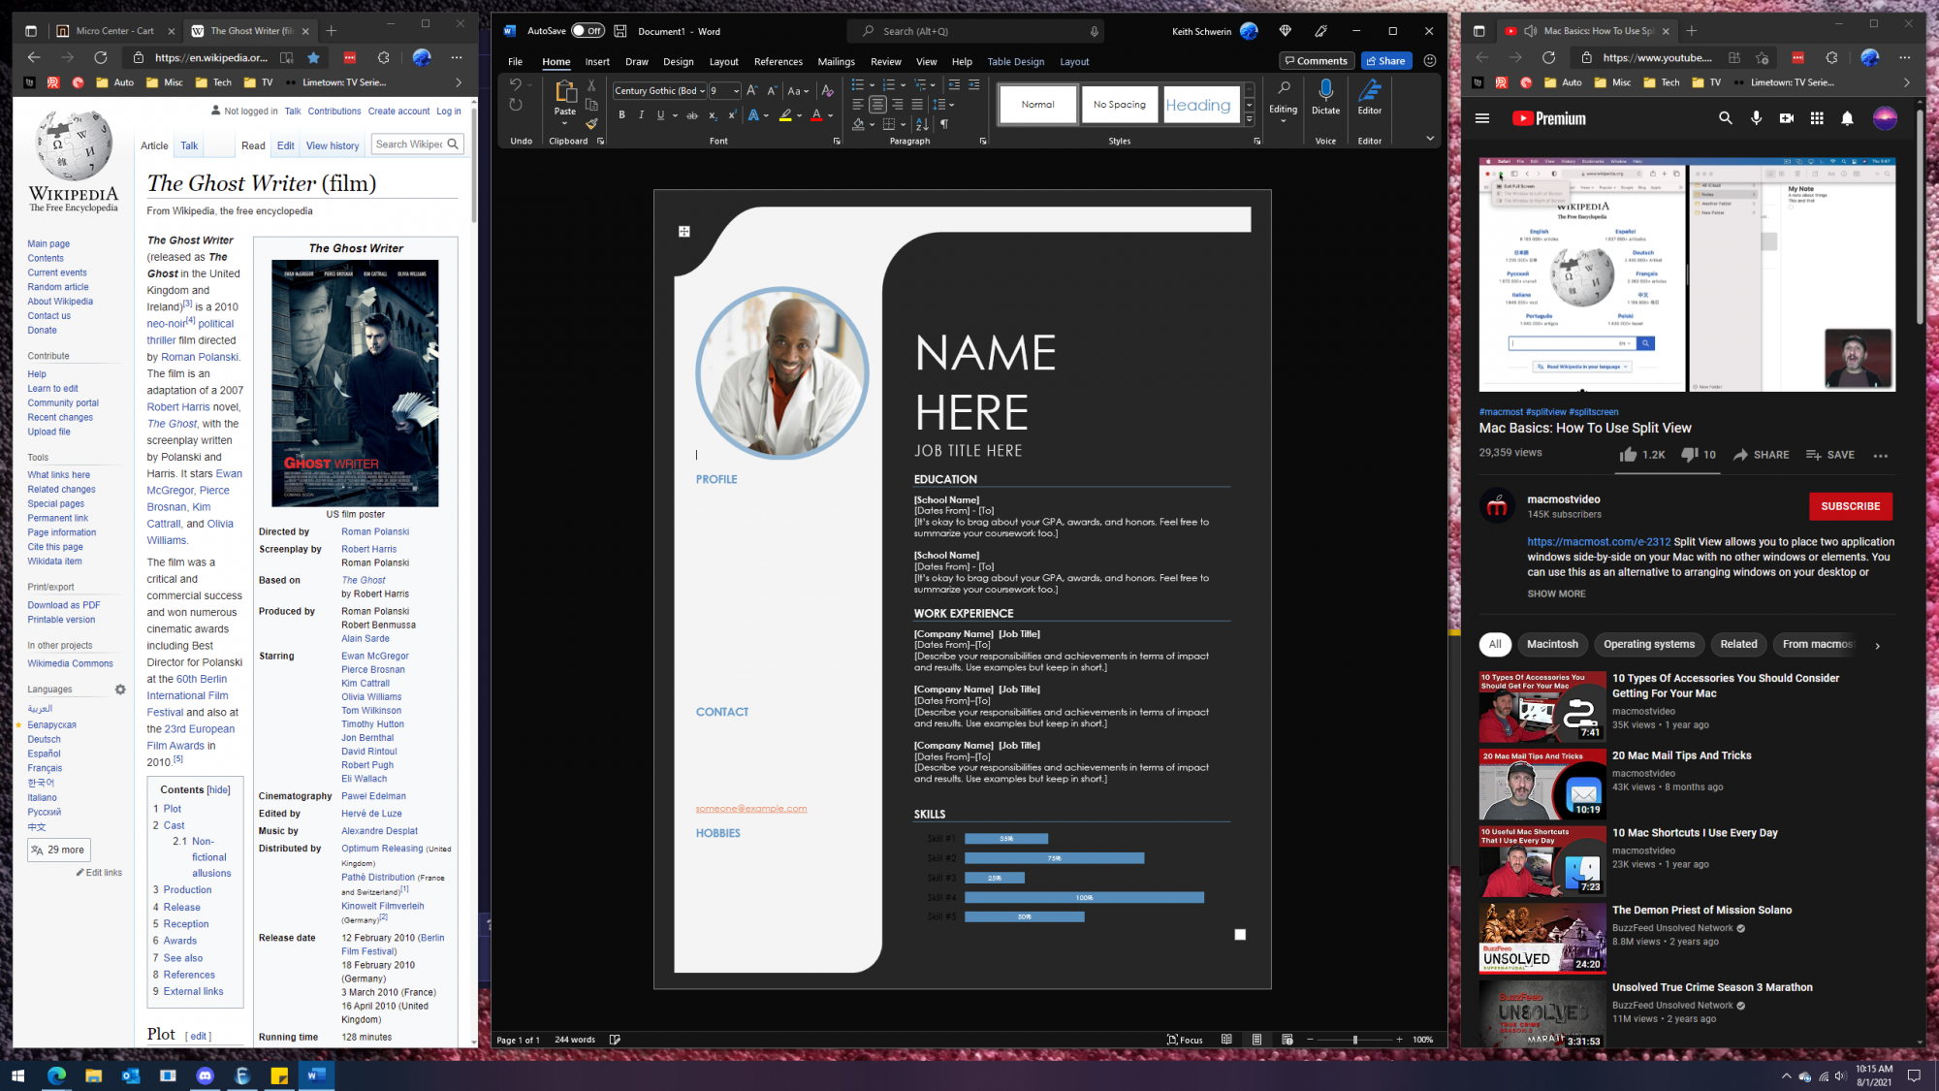This screenshot has width=1939, height=1091.
Task: Click the Sort icon in Paragraph group
Action: (922, 124)
